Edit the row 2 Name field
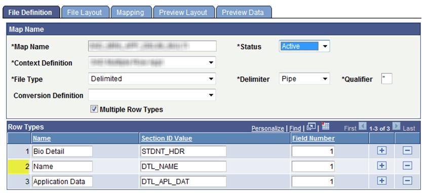 click(62, 166)
